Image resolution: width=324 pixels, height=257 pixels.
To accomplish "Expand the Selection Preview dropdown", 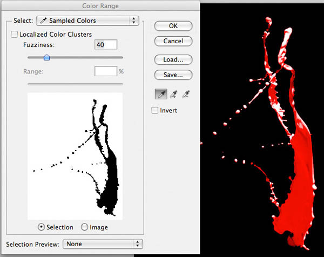I will click(103, 244).
